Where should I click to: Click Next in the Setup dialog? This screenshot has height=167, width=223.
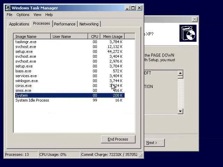tap(154, 143)
